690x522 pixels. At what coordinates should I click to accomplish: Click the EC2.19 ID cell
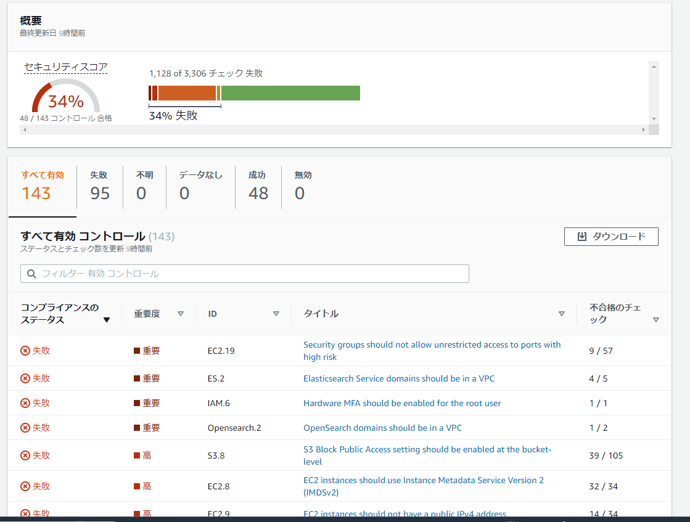(x=221, y=351)
